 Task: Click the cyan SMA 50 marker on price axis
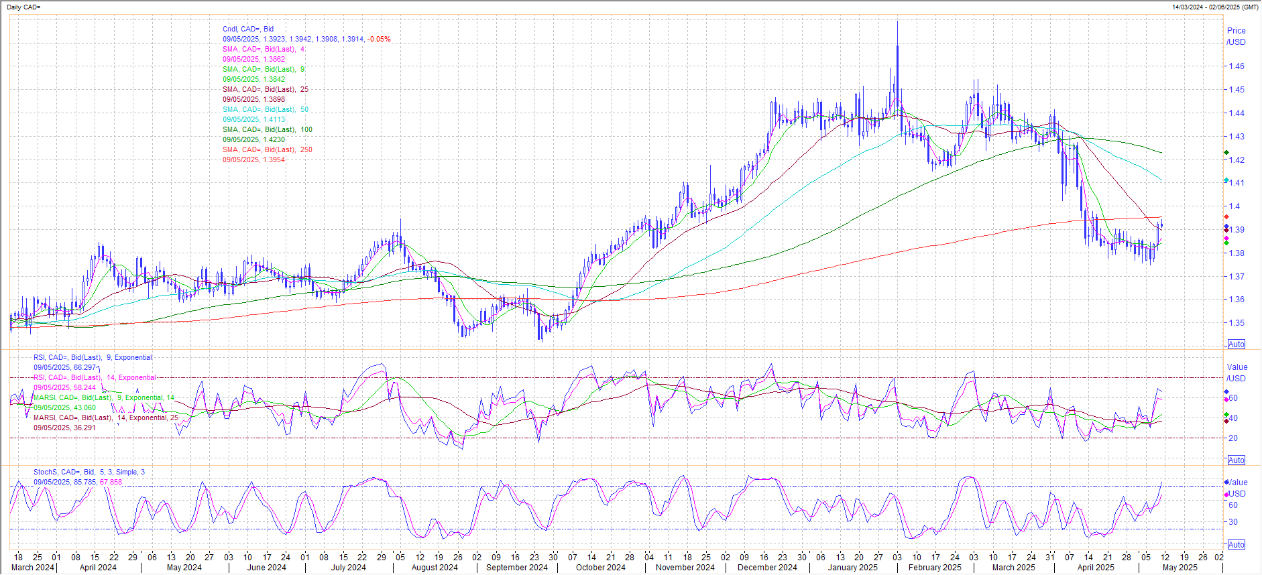tap(1226, 180)
